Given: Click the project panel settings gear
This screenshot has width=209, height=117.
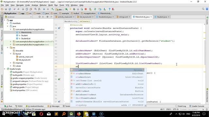Looking at the screenshot, I should pos(47,17).
